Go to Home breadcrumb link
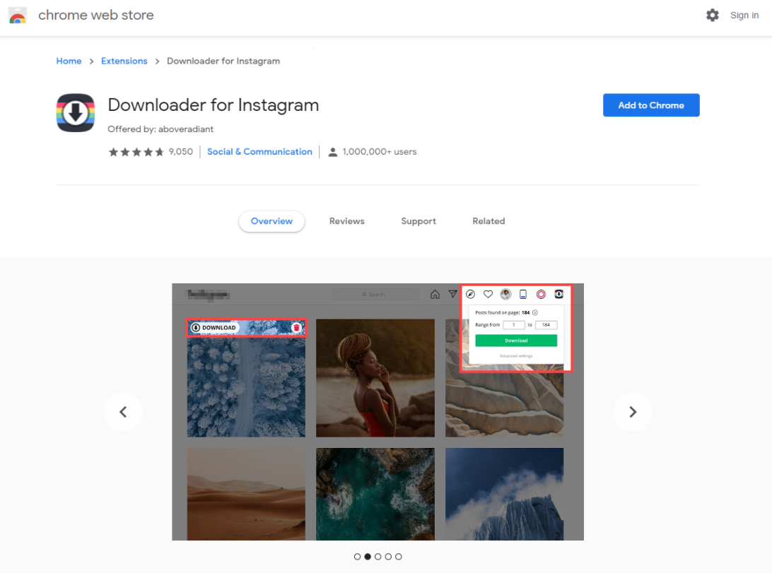Image resolution: width=772 pixels, height=573 pixels. pos(69,61)
